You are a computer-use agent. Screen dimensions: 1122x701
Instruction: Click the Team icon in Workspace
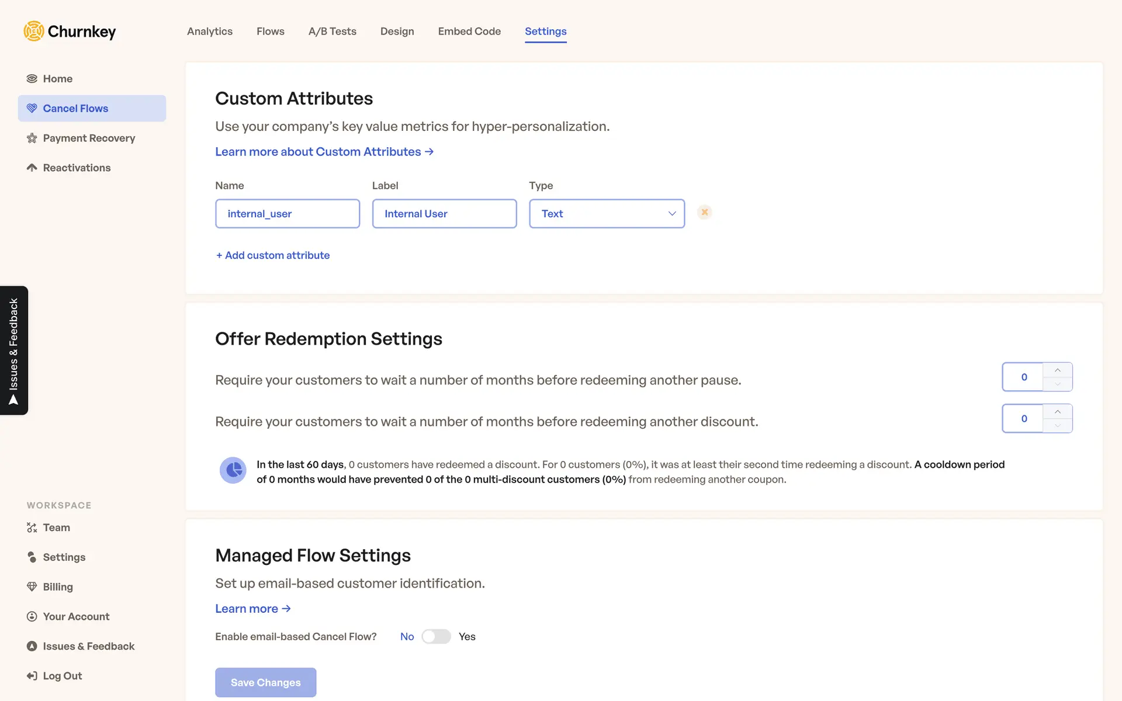tap(32, 528)
